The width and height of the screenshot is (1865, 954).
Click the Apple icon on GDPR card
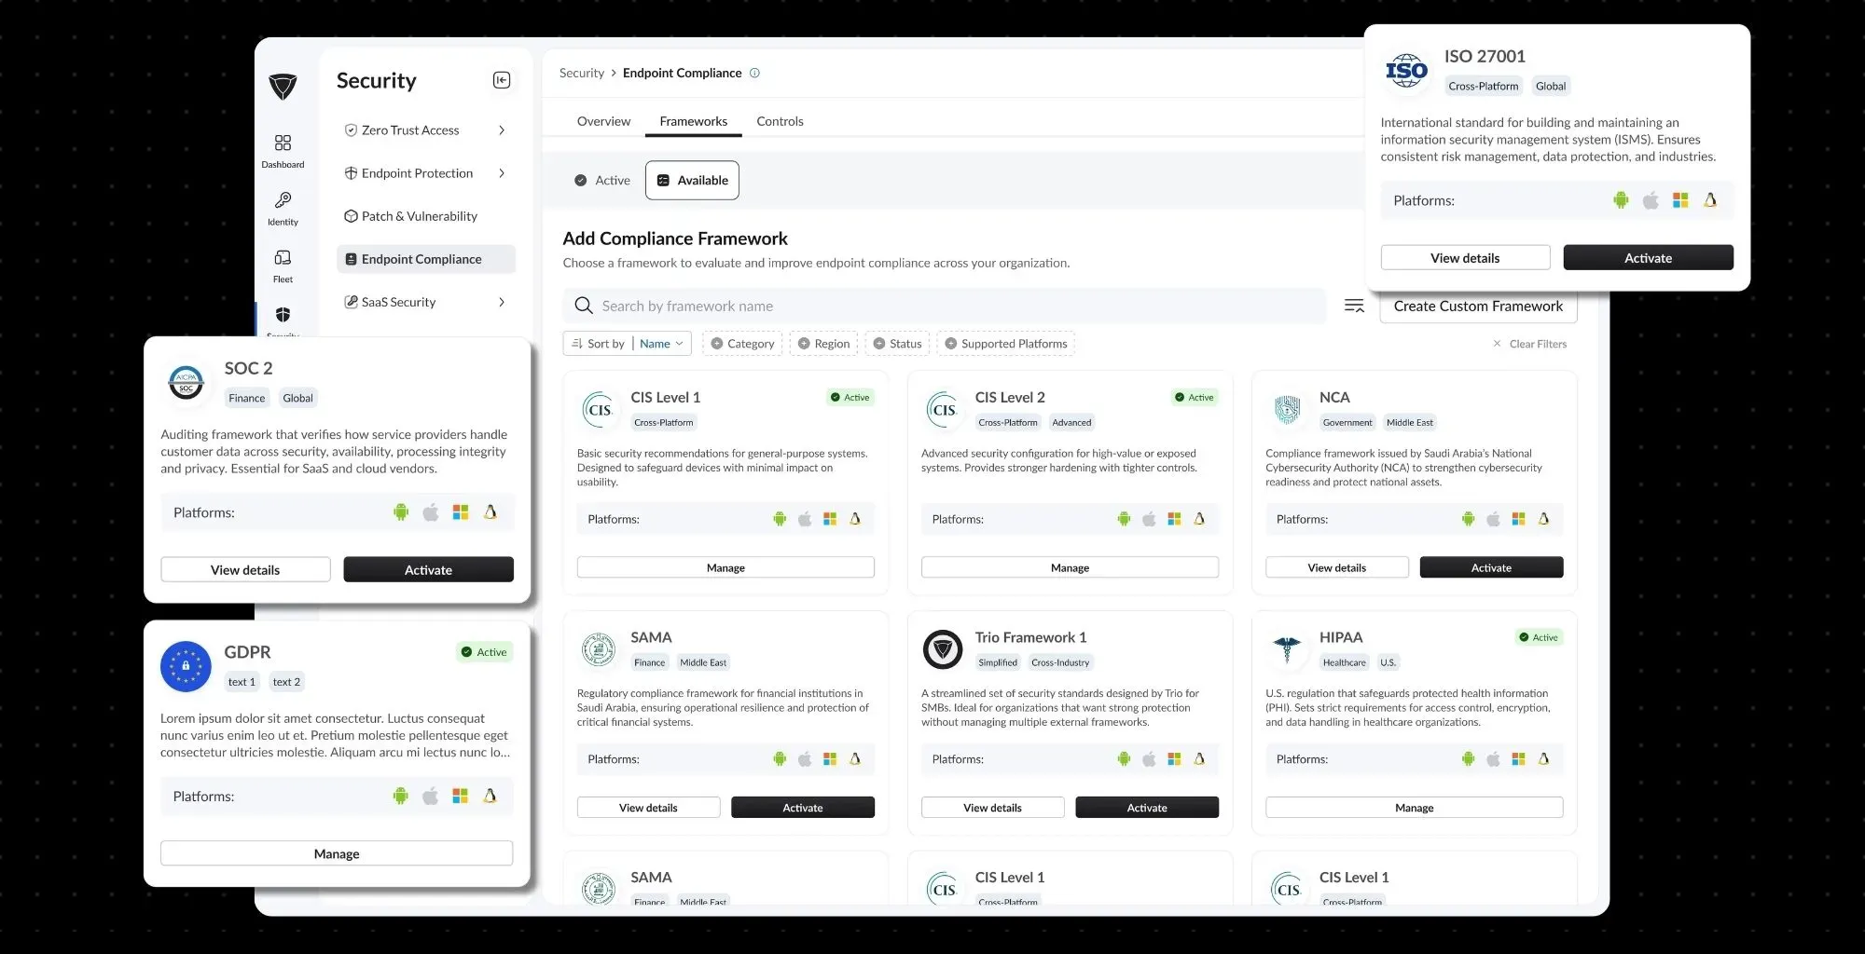[431, 796]
